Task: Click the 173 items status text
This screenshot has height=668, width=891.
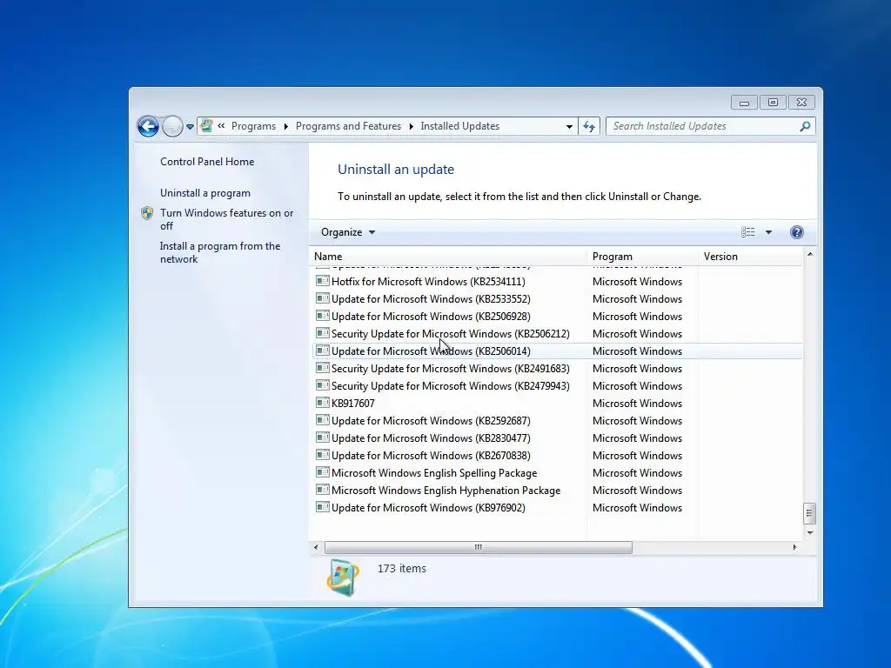Action: pos(402,569)
